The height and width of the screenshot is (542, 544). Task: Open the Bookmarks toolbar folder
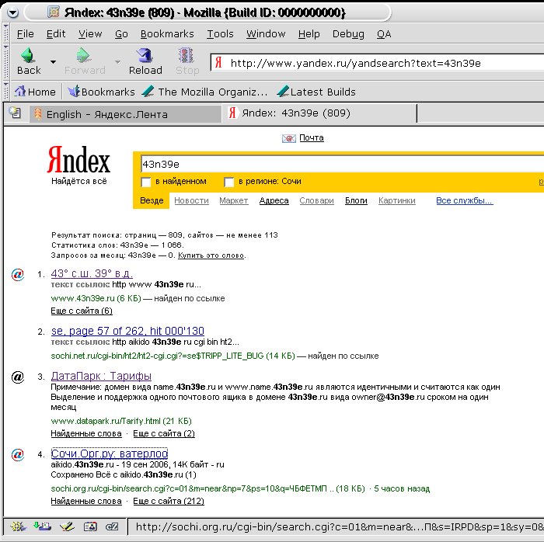click(x=101, y=92)
